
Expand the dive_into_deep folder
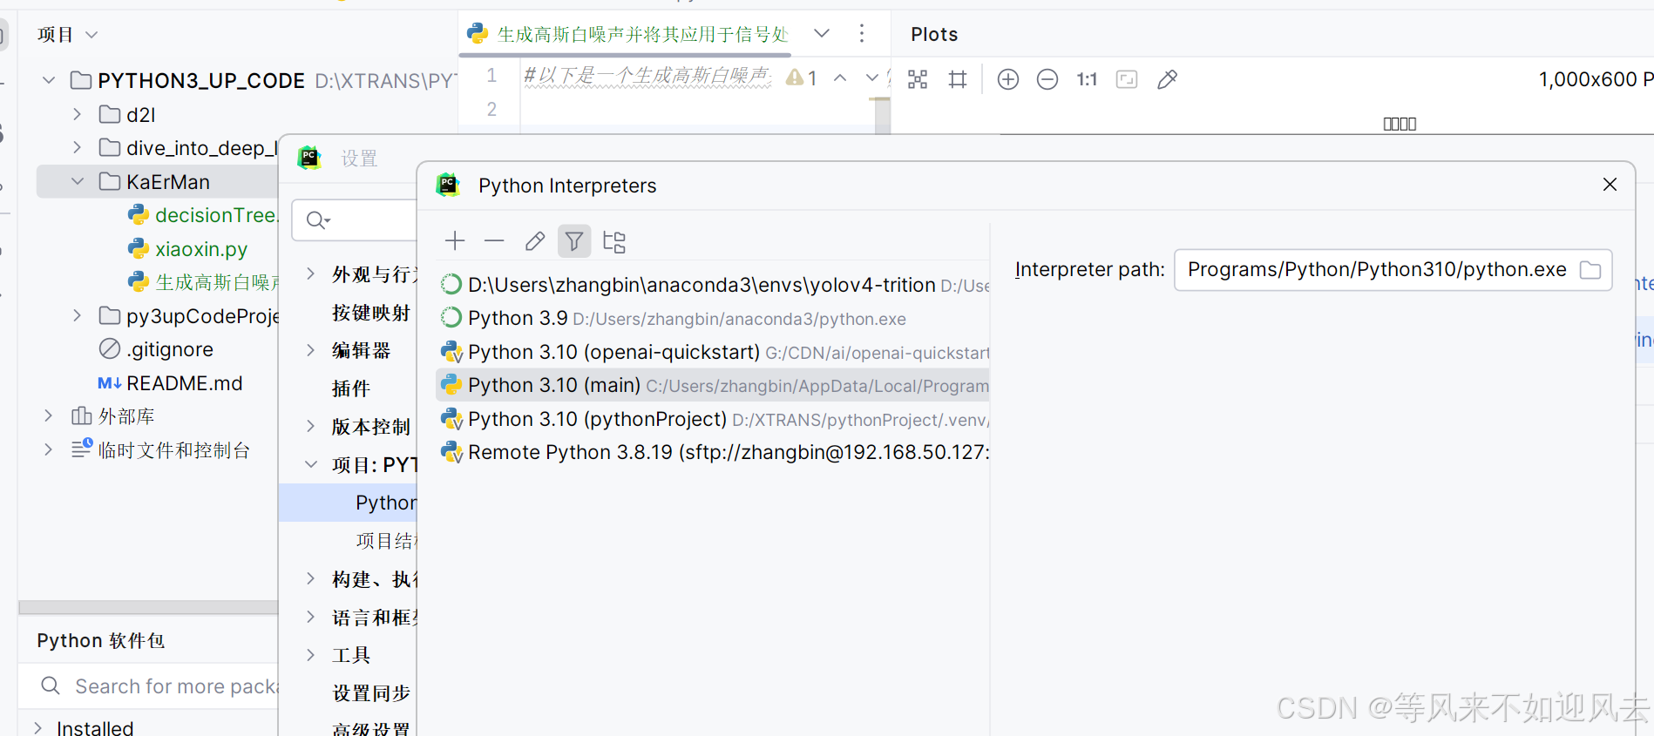pyautogui.click(x=77, y=147)
